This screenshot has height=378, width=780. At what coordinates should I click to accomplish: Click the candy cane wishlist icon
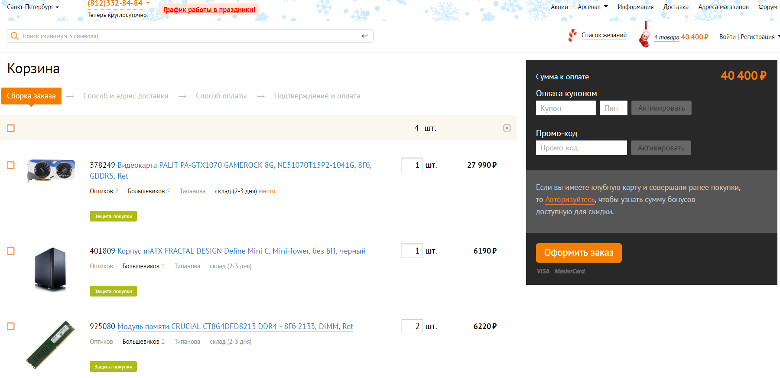[x=572, y=35]
